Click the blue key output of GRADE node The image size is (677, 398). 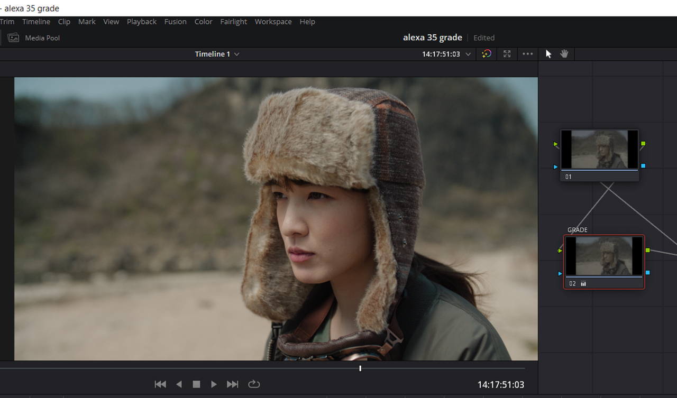[647, 273]
